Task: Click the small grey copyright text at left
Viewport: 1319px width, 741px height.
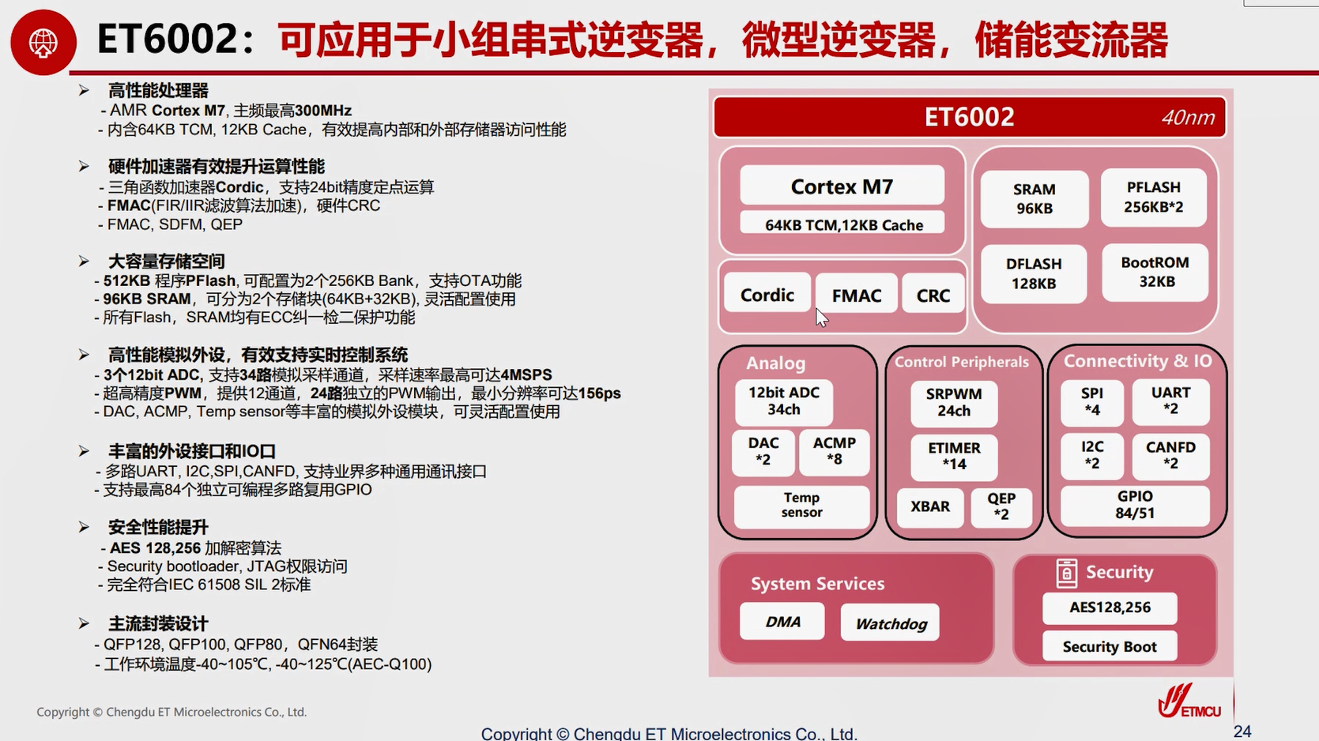Action: (171, 712)
